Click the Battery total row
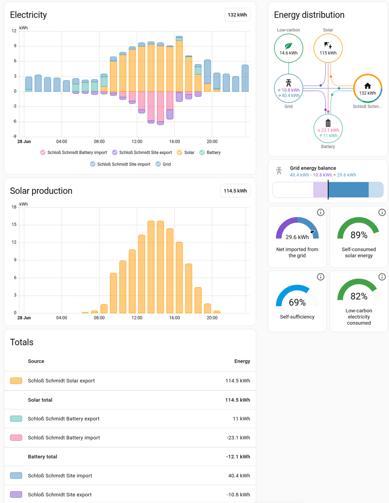Viewport: 389px width, 503px height. pyautogui.click(x=130, y=457)
